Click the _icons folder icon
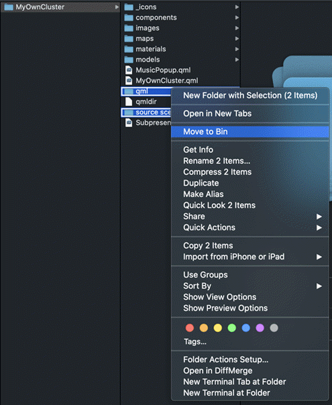The height and width of the screenshot is (405, 332). 129,7
